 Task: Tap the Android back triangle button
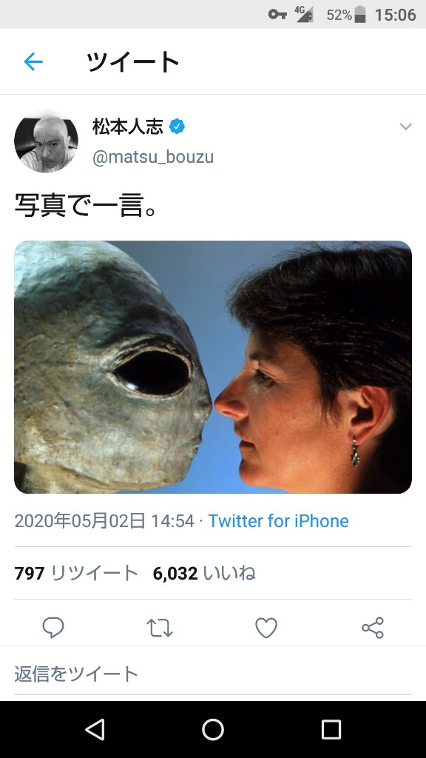pos(95,729)
